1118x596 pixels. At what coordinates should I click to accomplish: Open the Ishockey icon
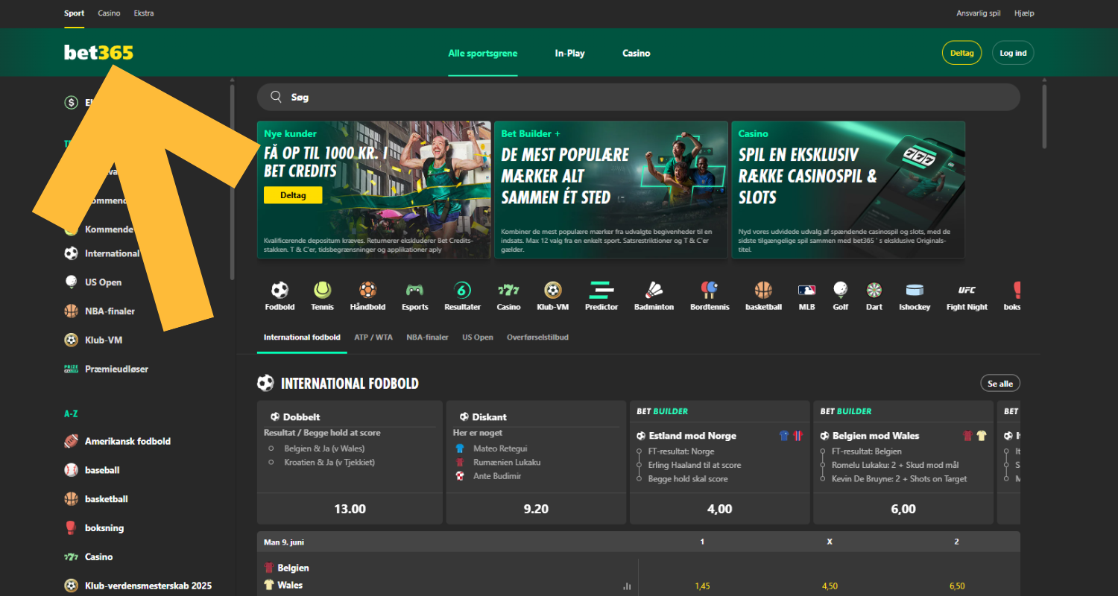pyautogui.click(x=915, y=296)
